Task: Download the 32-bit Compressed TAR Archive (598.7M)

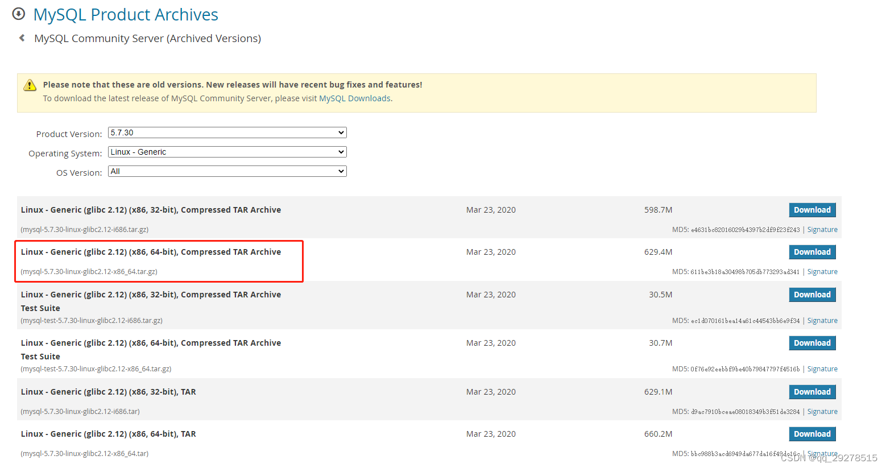Action: 812,210
